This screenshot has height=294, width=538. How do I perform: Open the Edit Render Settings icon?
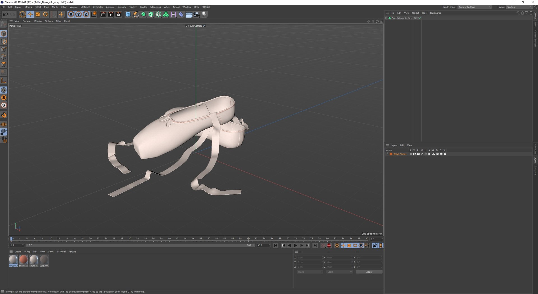pos(119,14)
